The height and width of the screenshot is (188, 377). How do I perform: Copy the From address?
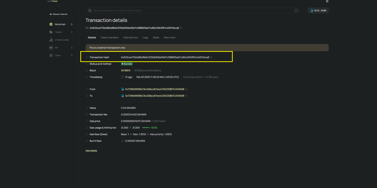click(186, 89)
